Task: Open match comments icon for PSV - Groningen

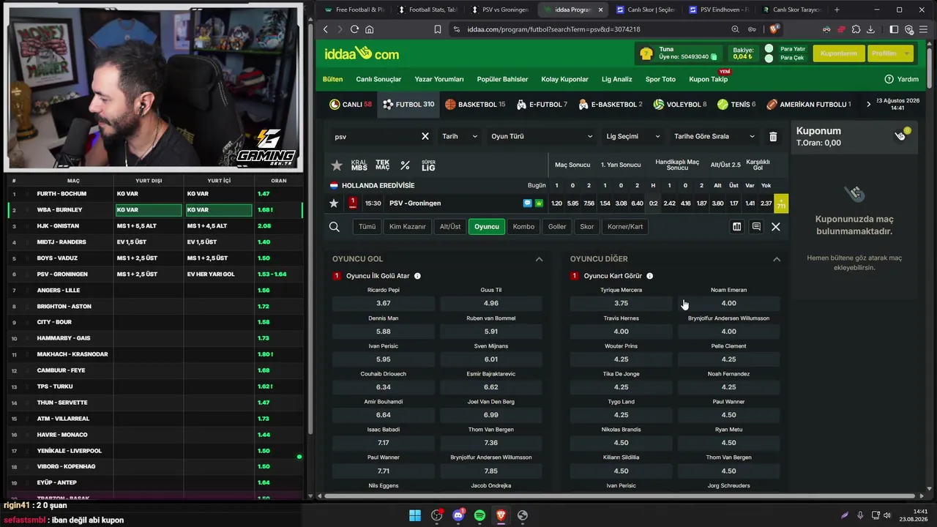Action: (x=527, y=203)
